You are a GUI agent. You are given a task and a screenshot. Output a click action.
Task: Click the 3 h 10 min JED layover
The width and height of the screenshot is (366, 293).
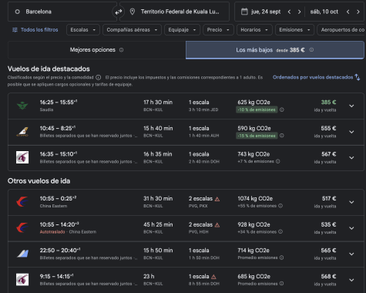(203, 109)
